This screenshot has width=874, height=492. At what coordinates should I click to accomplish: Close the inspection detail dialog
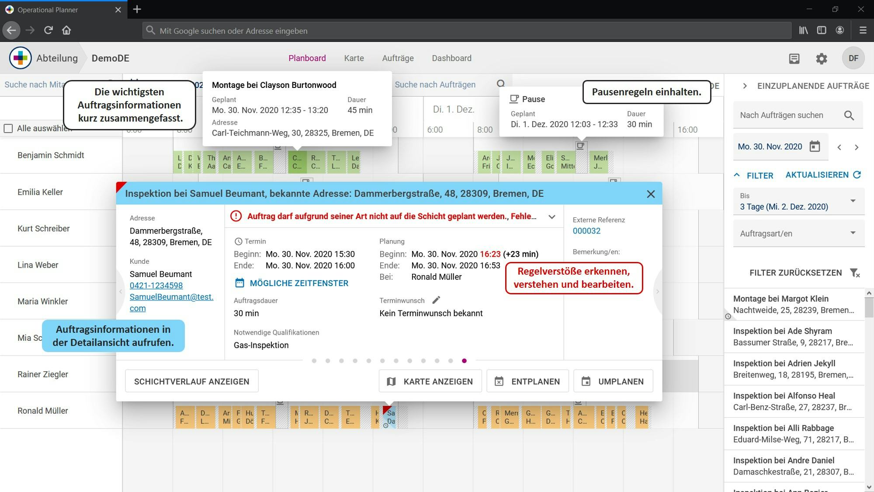pyautogui.click(x=651, y=194)
